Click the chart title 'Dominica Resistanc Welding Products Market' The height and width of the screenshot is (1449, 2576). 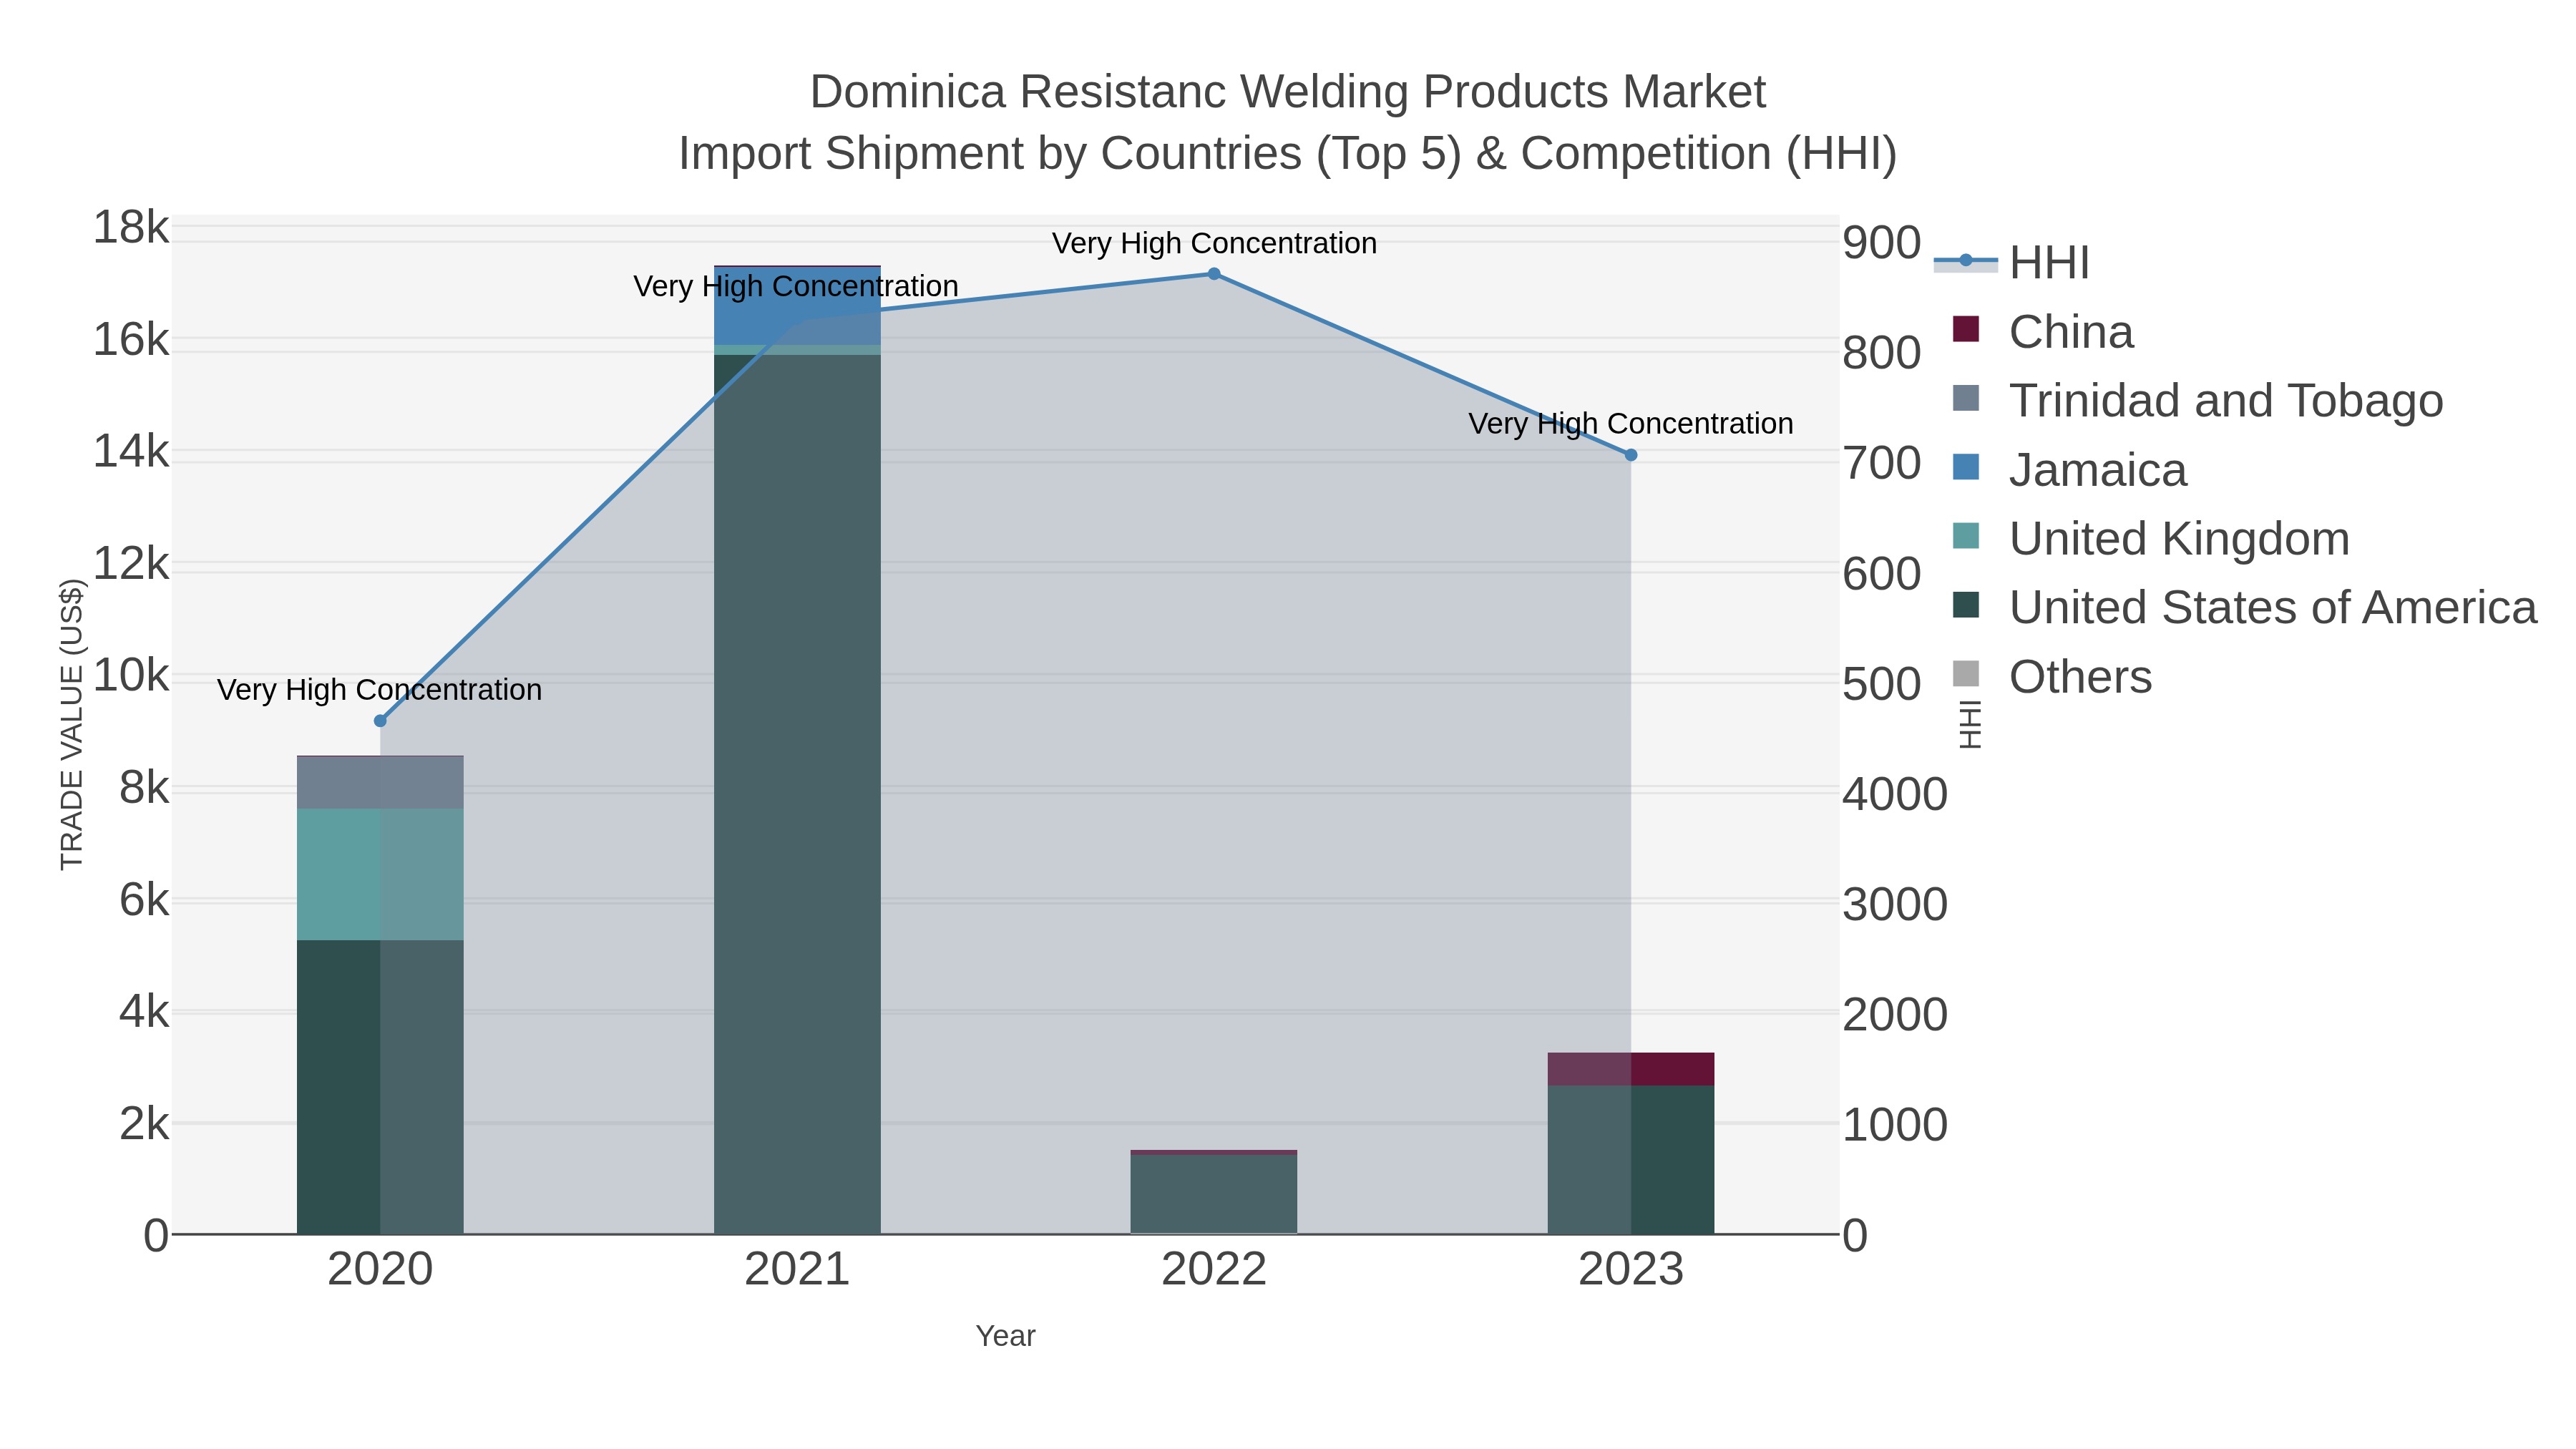coord(1288,92)
